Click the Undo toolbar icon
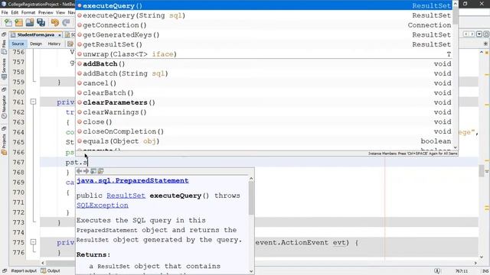490x275 pixels. (55, 22)
